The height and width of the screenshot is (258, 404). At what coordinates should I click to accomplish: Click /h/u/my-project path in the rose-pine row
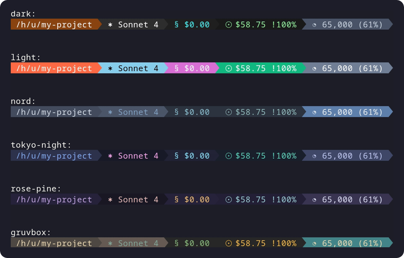(x=54, y=200)
